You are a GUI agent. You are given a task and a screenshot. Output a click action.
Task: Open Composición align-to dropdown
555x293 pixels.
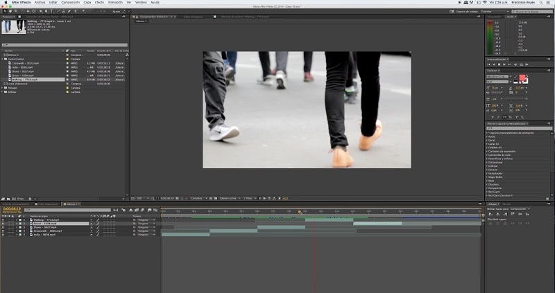coord(520,209)
